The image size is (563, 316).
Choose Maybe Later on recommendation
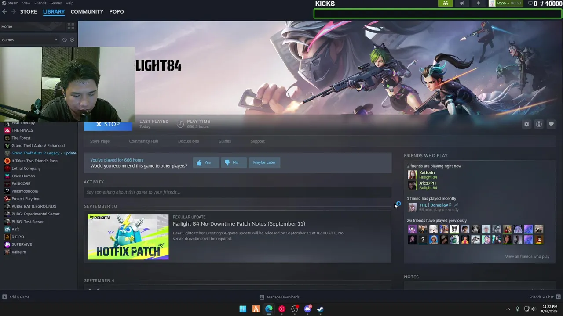(x=264, y=162)
